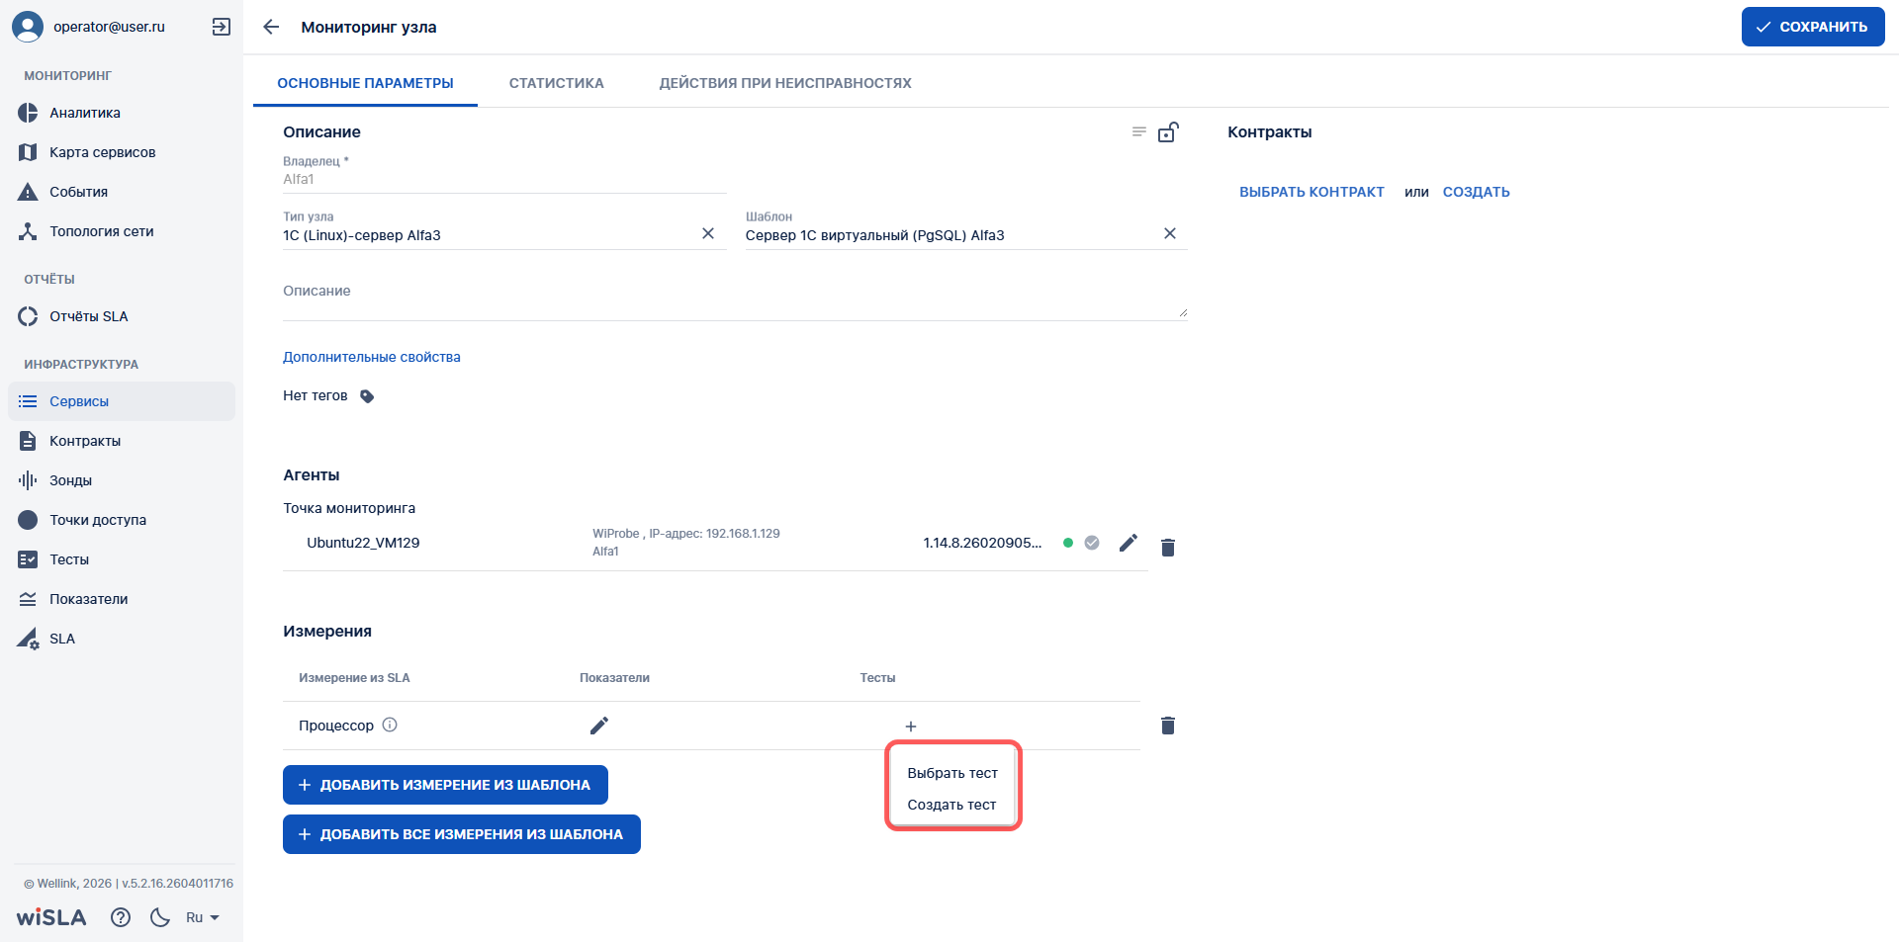The image size is (1899, 942).
Task: Open Зонды in the sidebar
Action: point(122,480)
